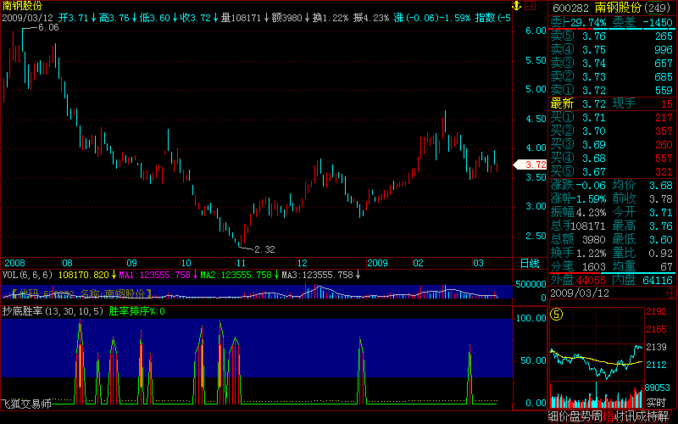678x424 pixels.
Task: Click the 卖② 3.73 order row
Action: [x=611, y=77]
